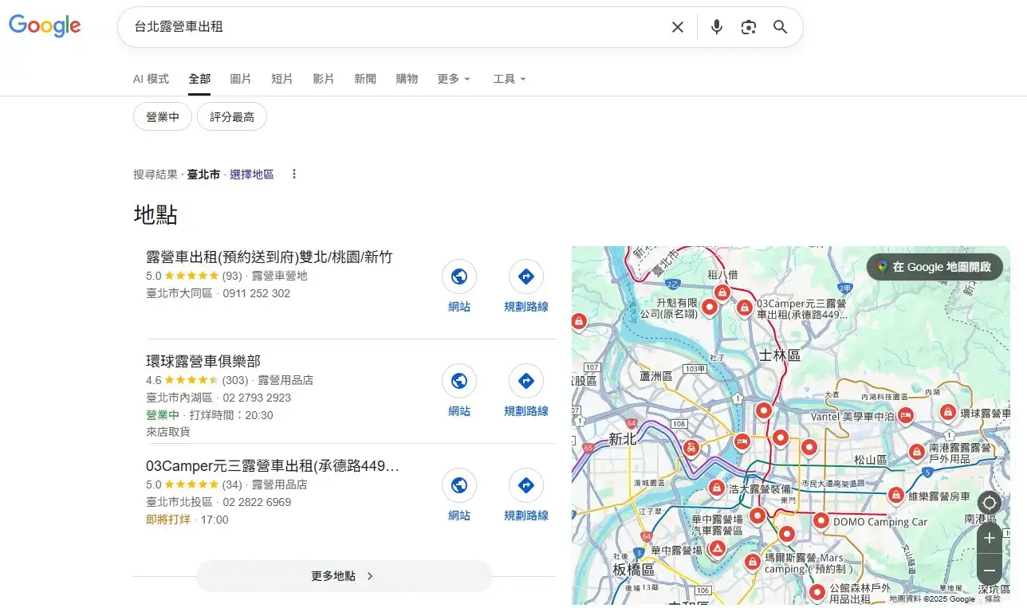Image resolution: width=1027 pixels, height=608 pixels.
Task: Open search by image camera icon
Action: (748, 27)
